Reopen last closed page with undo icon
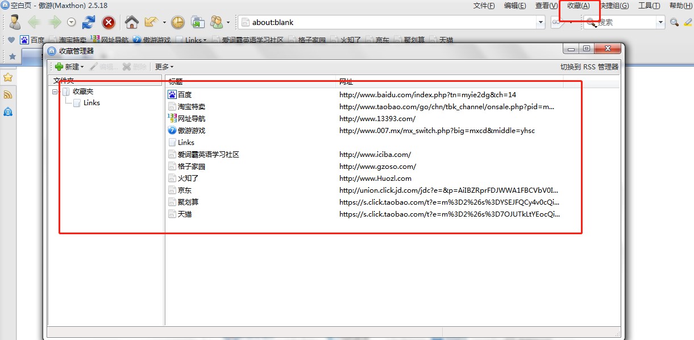 [151, 22]
